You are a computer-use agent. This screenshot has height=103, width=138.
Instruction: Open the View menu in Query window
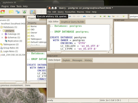[x=88, y=12]
